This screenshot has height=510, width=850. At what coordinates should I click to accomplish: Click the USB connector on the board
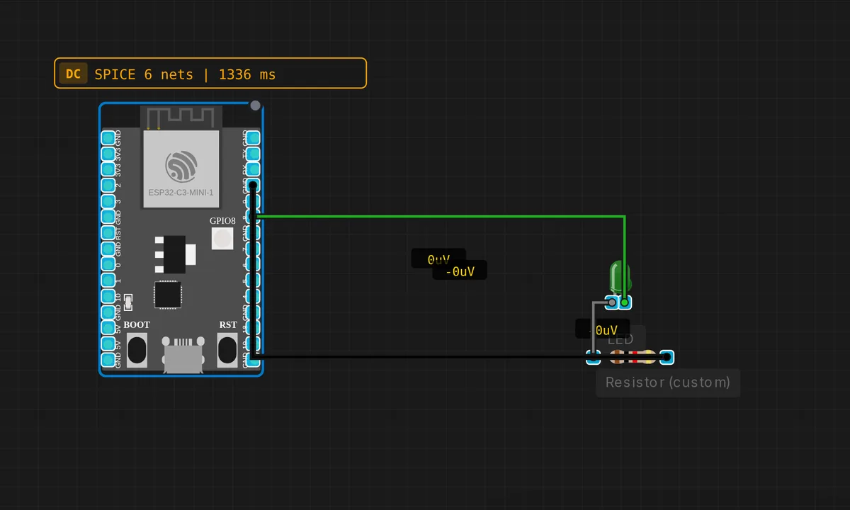[x=184, y=354]
